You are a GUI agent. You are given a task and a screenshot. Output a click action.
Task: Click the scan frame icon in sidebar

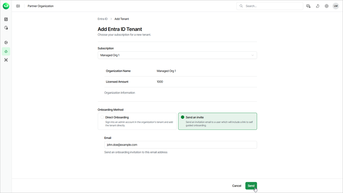6,60
